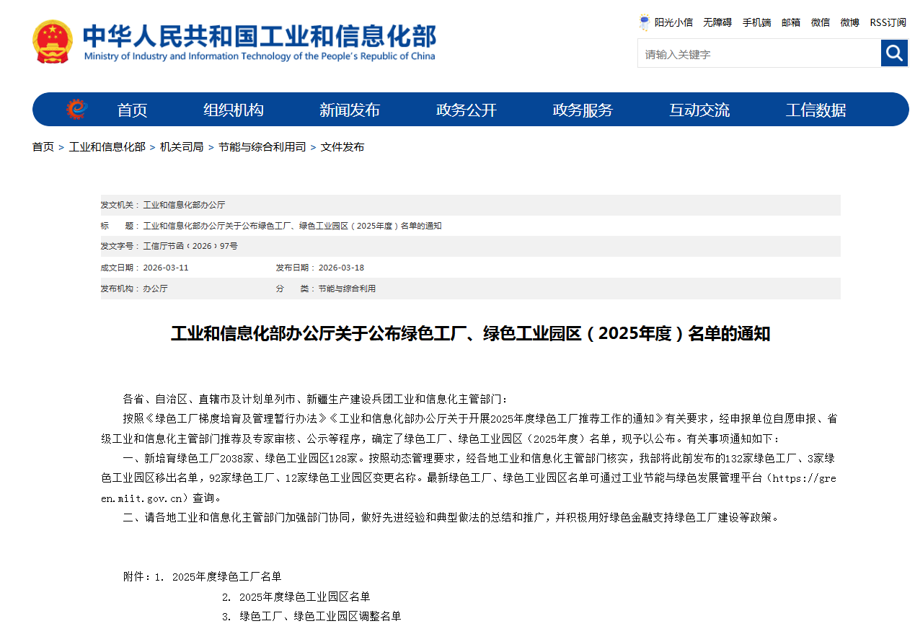Screen dimensions: 915x634
Task: Click the magnifier search button
Action: point(894,53)
